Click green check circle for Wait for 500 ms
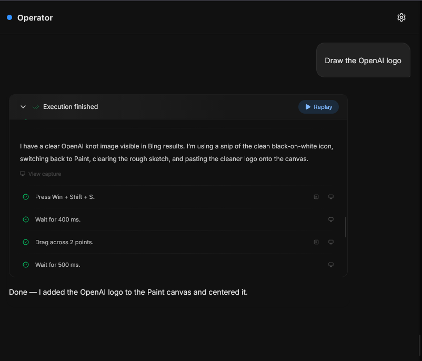Screen dimensions: 422x361 (x=26, y=265)
